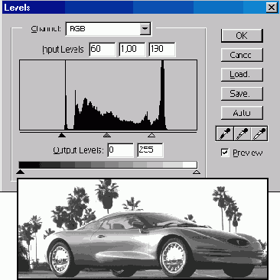Click the gamma input field showing 1,00
Screen dimensions: 280x280
[x=132, y=49]
